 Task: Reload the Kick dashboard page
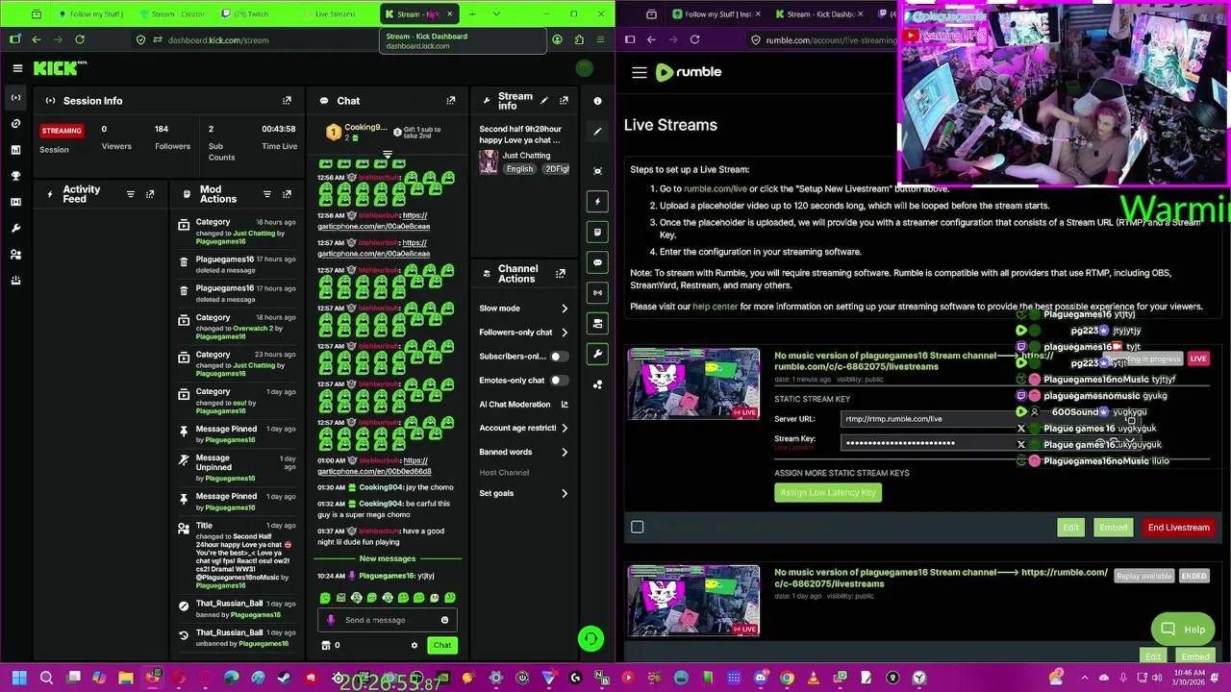point(80,39)
